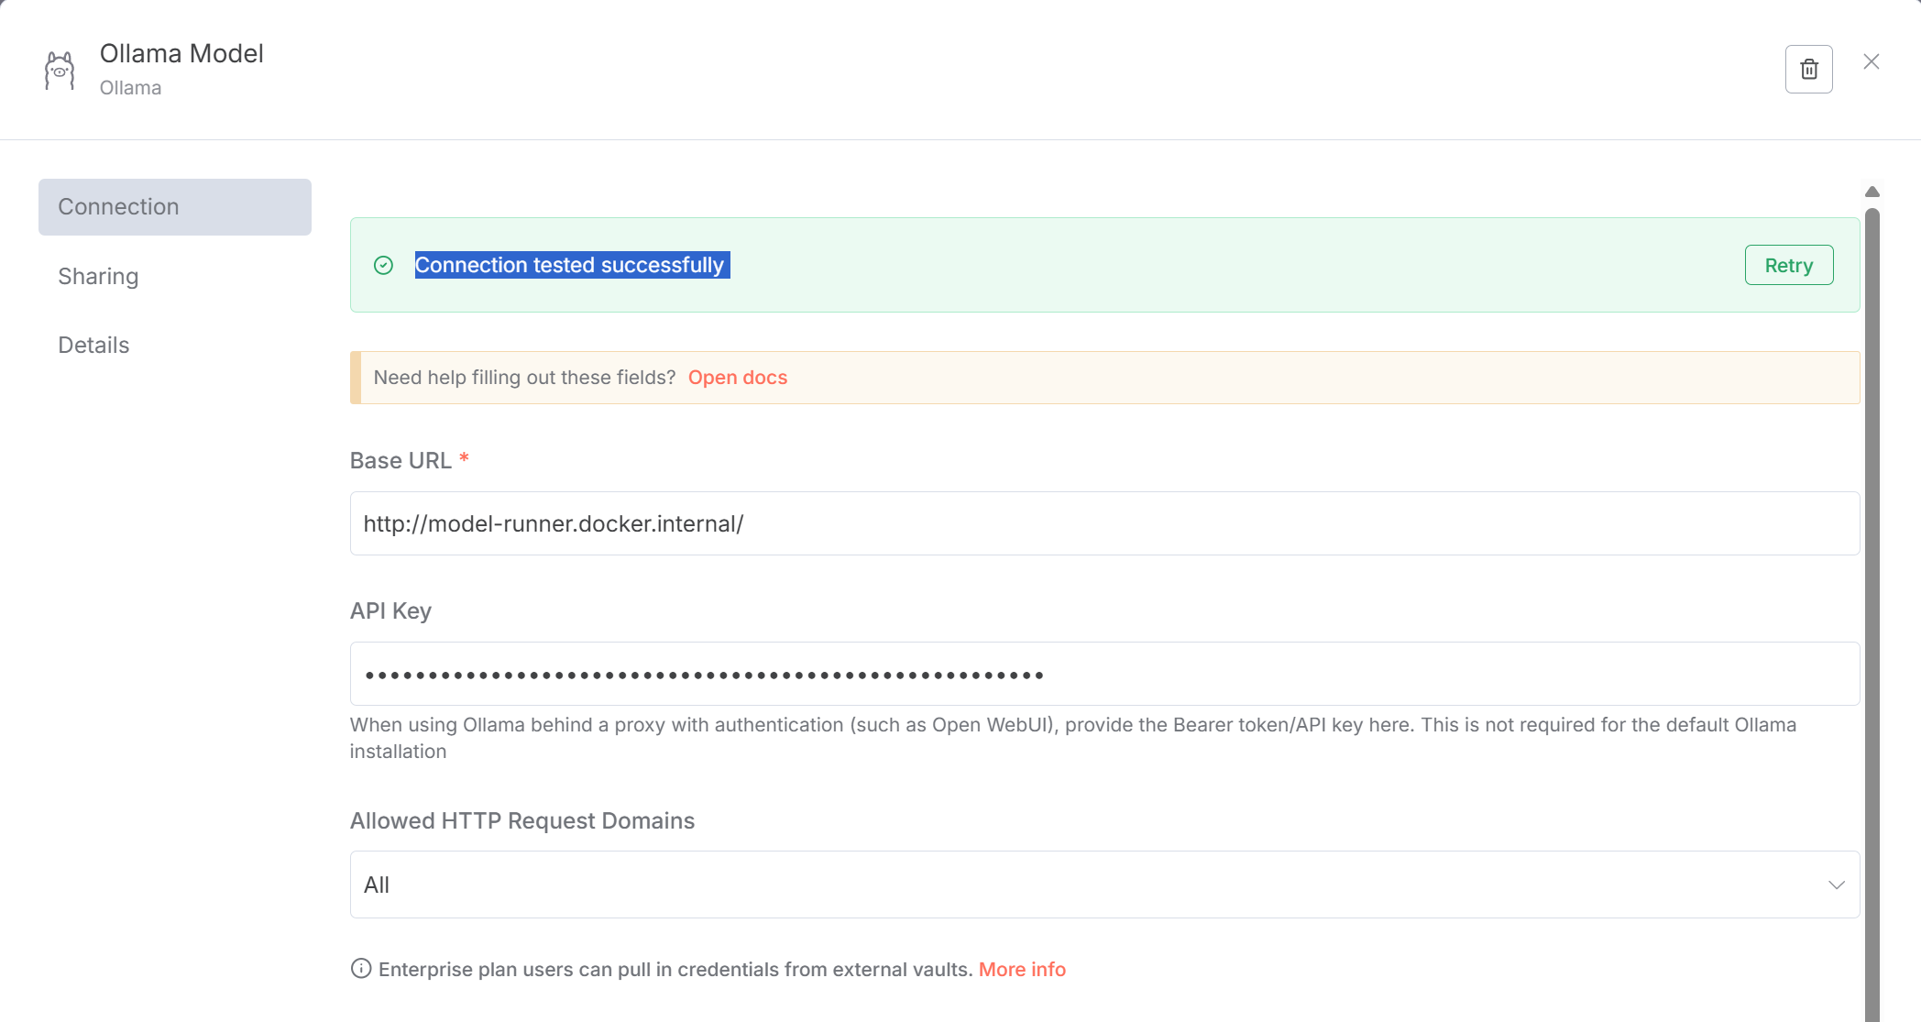Go to the Details tab
This screenshot has width=1921, height=1022.
pyautogui.click(x=93, y=346)
